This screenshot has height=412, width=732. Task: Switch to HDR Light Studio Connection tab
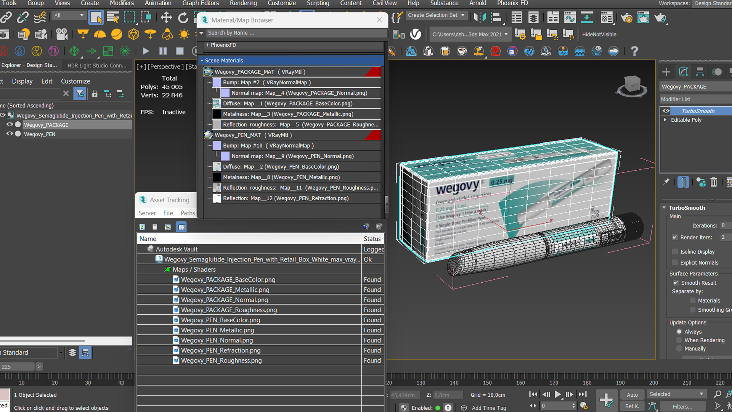point(97,66)
